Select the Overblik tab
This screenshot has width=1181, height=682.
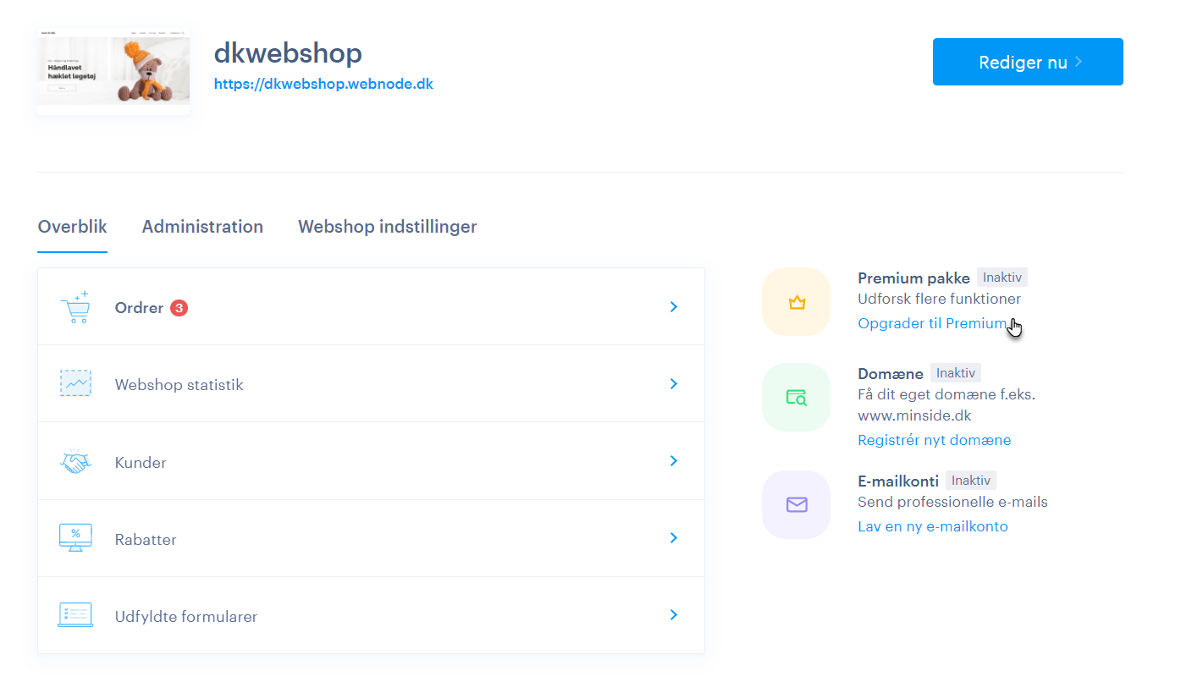72,227
